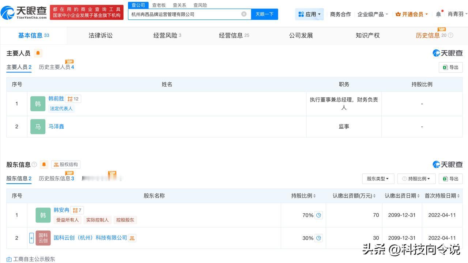
Task: Click the help icon next to 历史信息 tab
Action: pyautogui.click(x=450, y=35)
